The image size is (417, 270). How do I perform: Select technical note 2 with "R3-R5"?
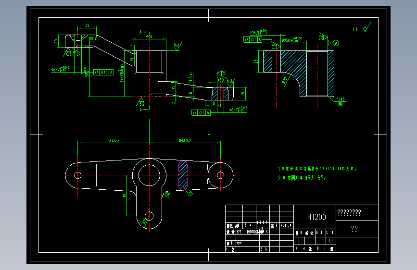coord(301,178)
